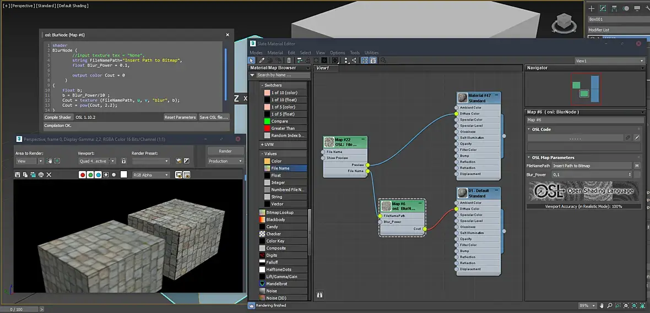Open the Utilities menu

(x=371, y=53)
